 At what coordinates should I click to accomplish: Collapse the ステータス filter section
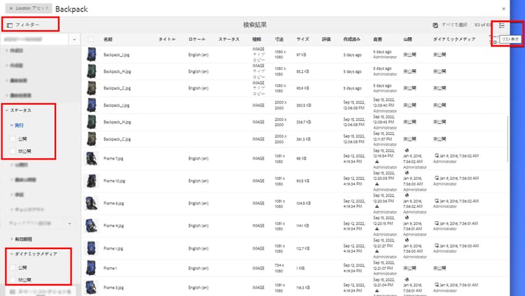point(7,110)
